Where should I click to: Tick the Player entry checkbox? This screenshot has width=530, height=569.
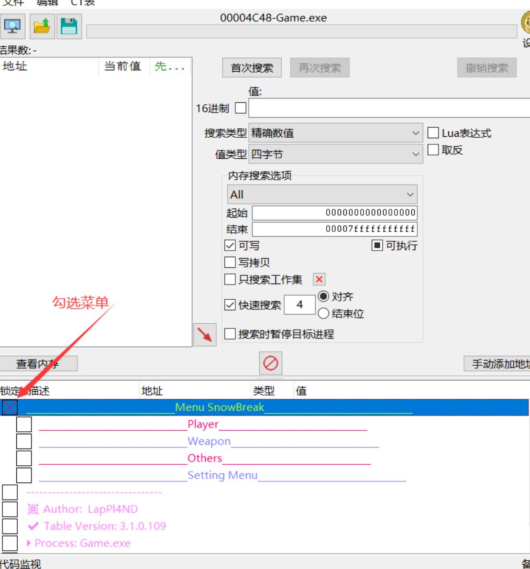(x=24, y=424)
